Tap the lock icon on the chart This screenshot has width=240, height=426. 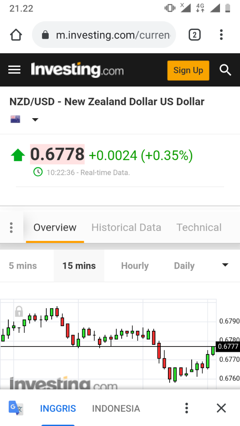click(19, 311)
